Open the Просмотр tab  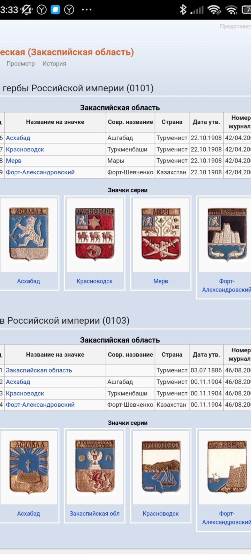click(21, 64)
